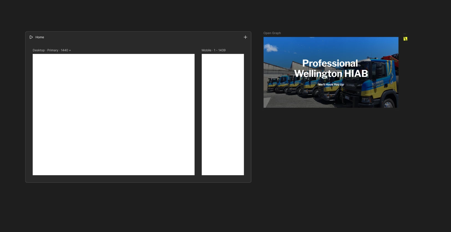Click the 'Open Graph' frame label
The image size is (451, 232).
pyautogui.click(x=272, y=33)
